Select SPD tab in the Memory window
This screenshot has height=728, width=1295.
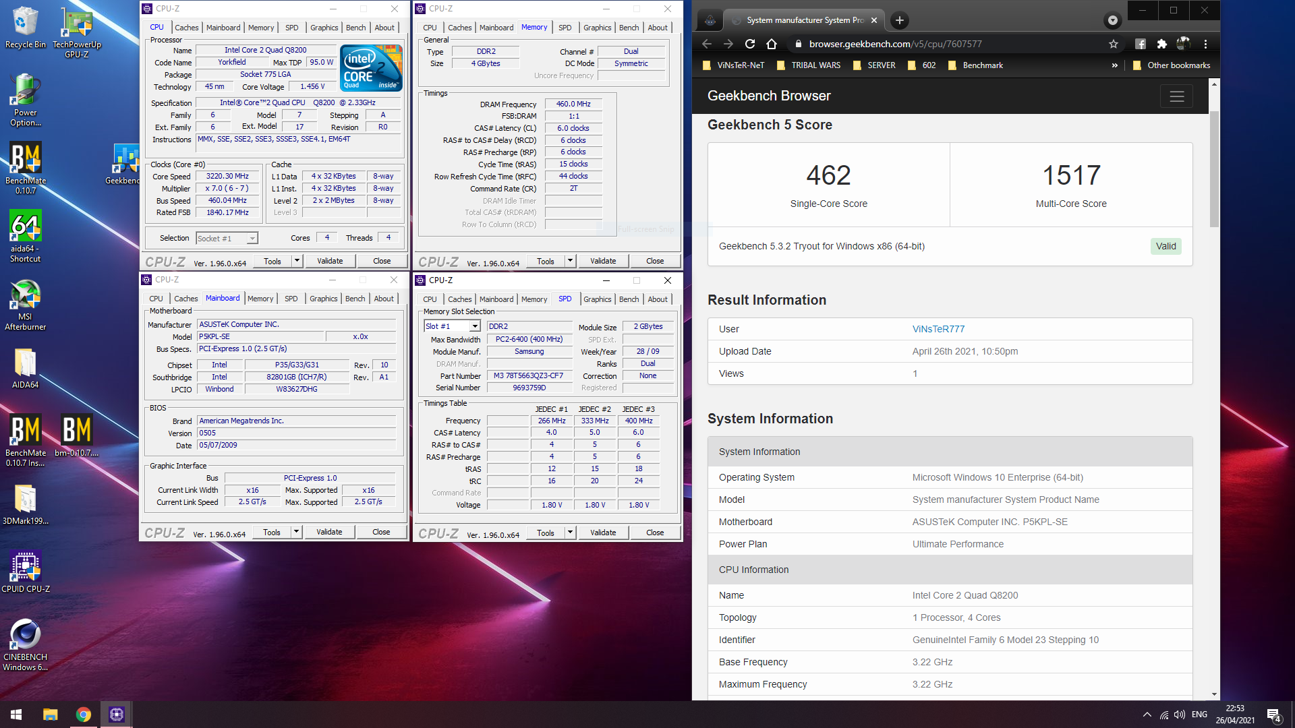click(565, 28)
